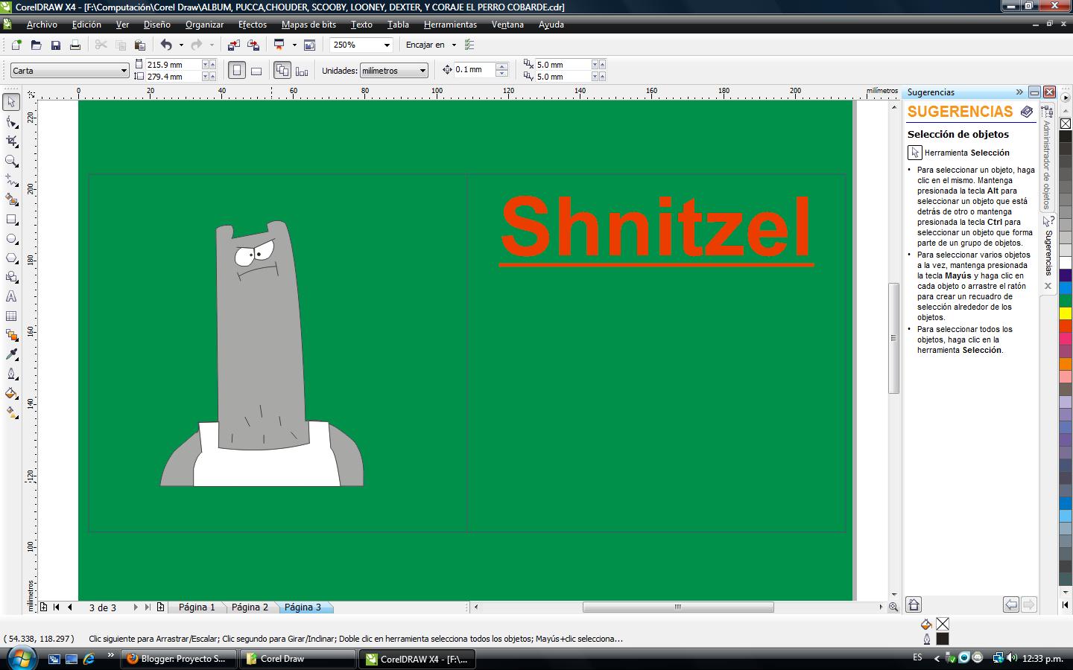This screenshot has height=670, width=1073.
Task: Select the Outline pen tool
Action: click(11, 374)
